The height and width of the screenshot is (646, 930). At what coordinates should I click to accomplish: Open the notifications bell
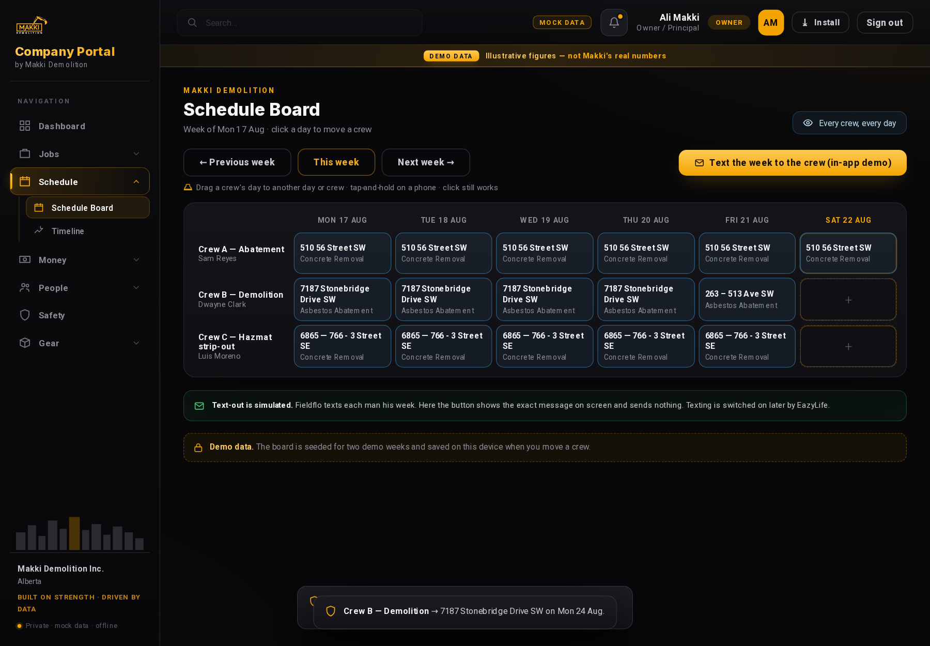tap(614, 23)
